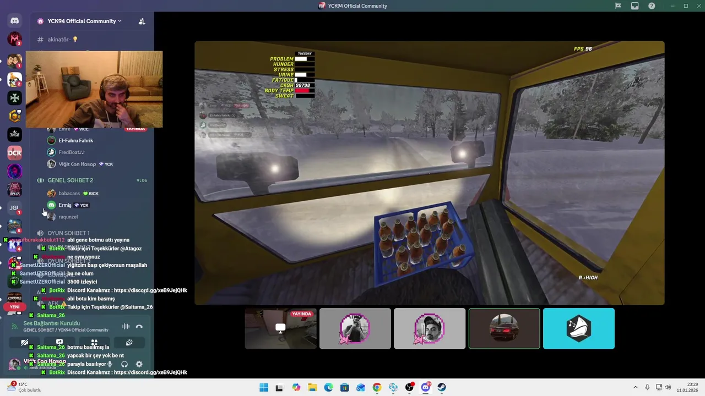
Task: Click the noise suppression waveform icon
Action: click(126, 326)
